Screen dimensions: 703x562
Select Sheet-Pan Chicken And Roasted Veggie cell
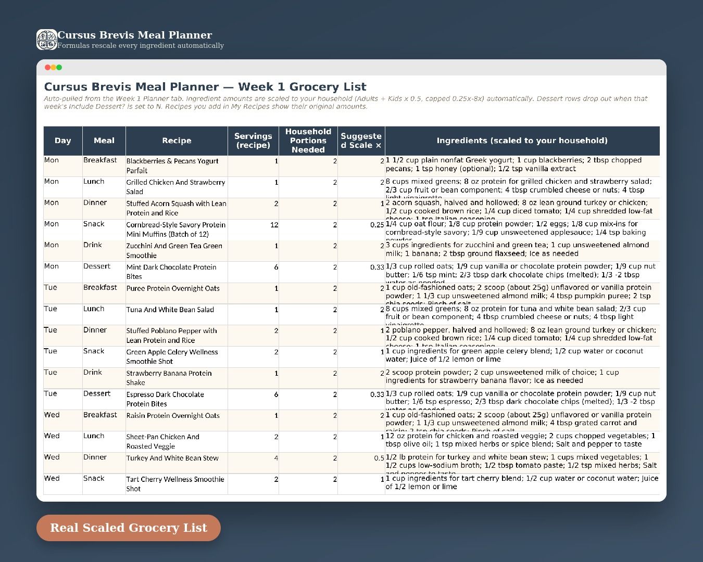[177, 442]
